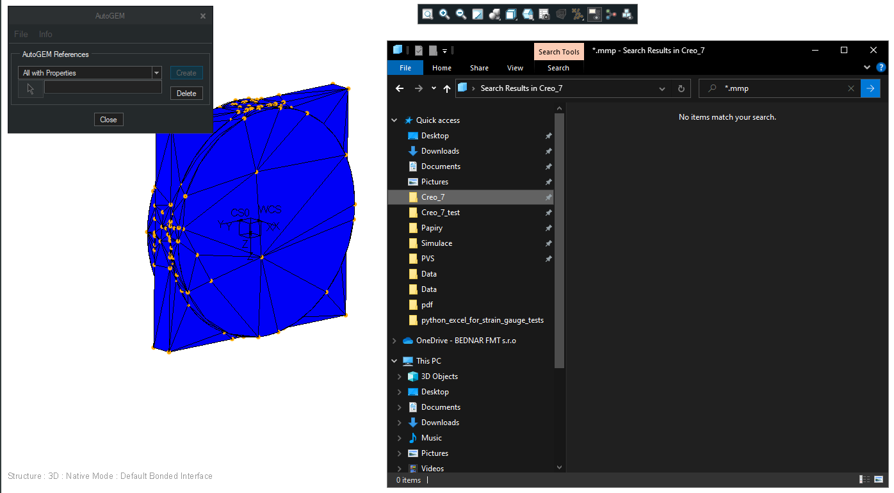Viewport: 894px width, 493px height.
Task: Close the AutoGEM references dialog
Action: [108, 119]
